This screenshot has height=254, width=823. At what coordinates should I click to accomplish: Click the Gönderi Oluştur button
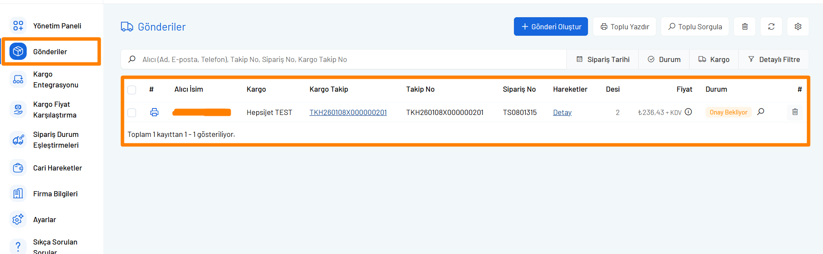pyautogui.click(x=551, y=27)
